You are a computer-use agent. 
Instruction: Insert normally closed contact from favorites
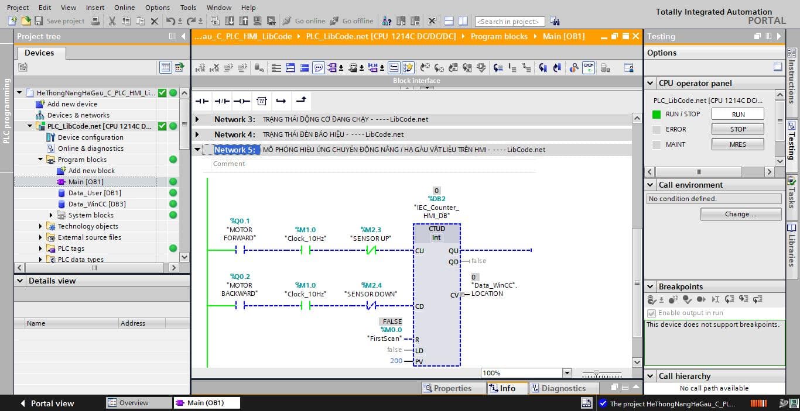coord(221,101)
